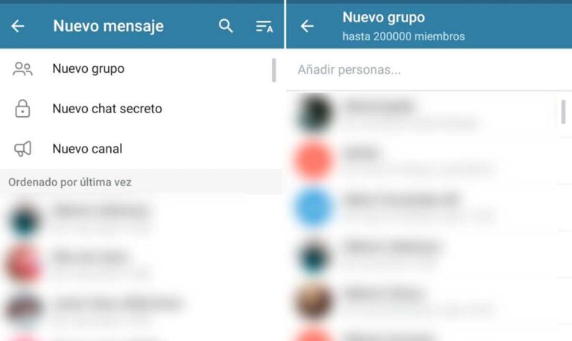The image size is (572, 341).
Task: Choose the contact with the light blue avatar
Action: [429, 207]
